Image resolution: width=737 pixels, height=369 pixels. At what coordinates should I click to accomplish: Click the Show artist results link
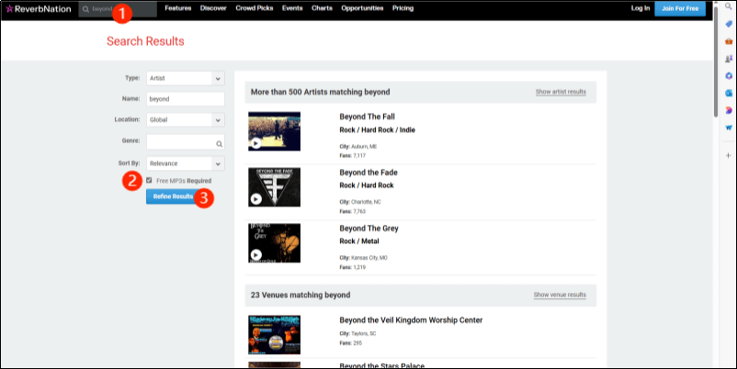(x=560, y=92)
